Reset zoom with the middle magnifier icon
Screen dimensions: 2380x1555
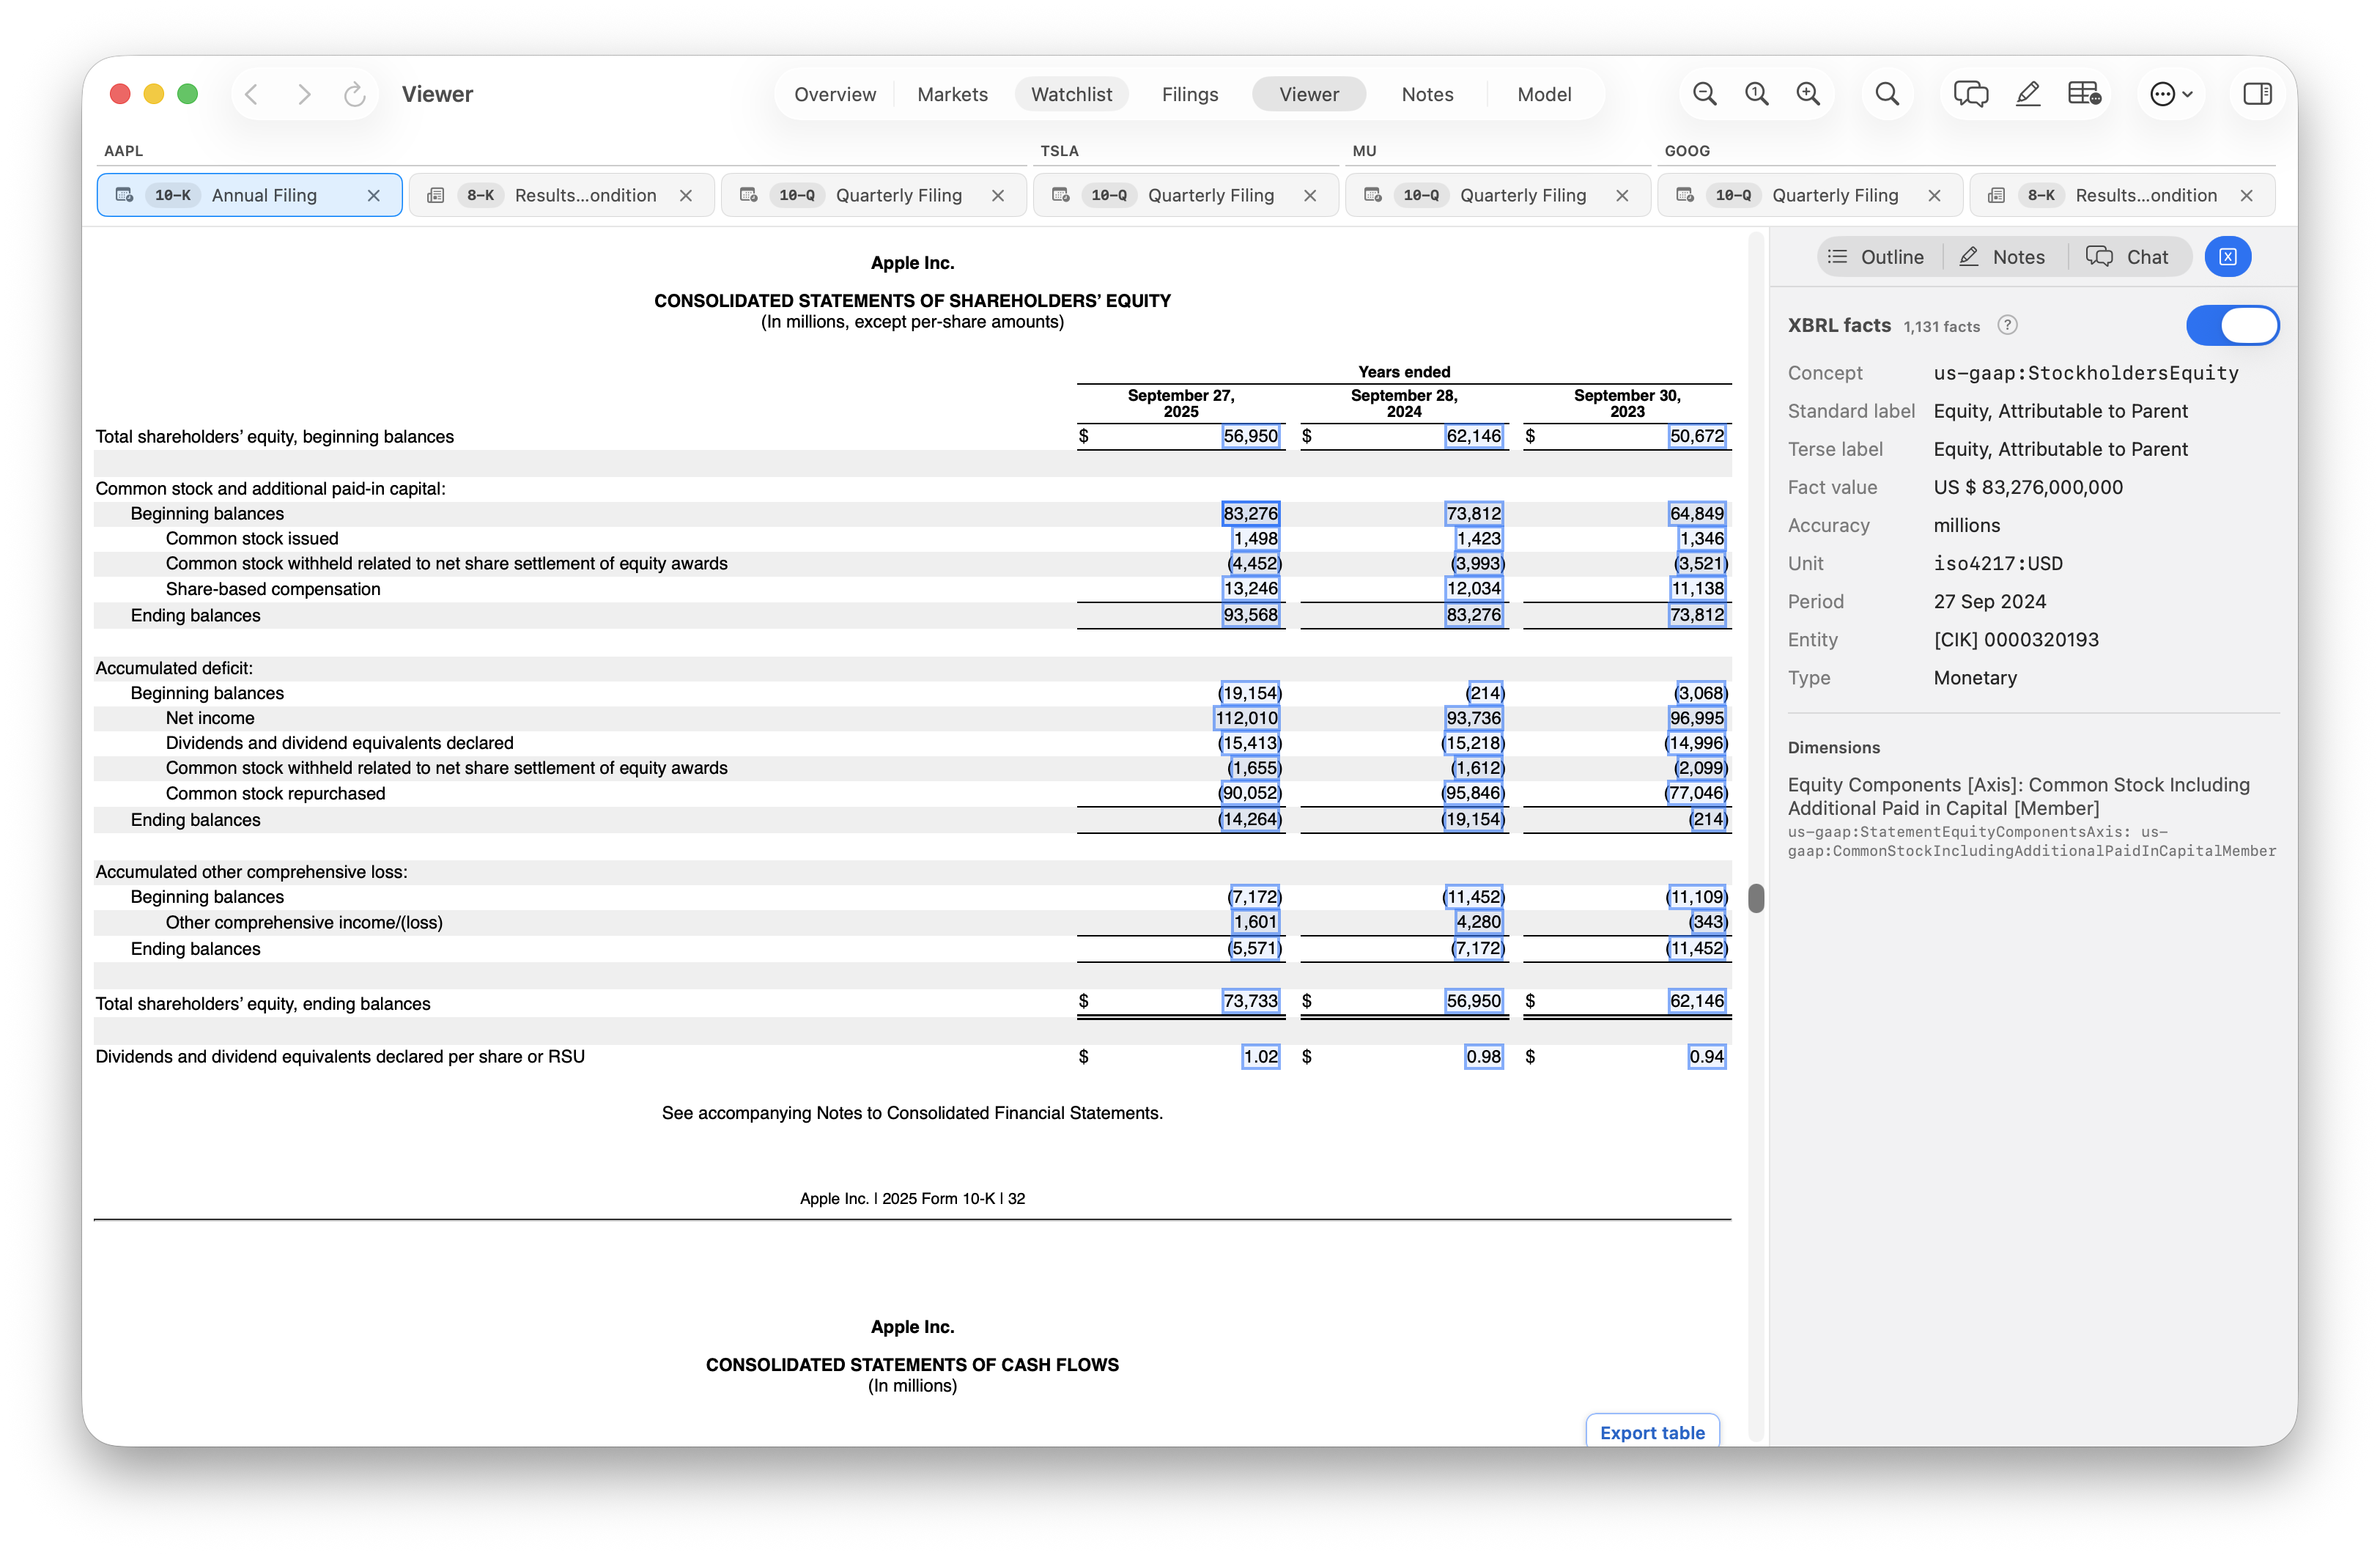pos(1757,94)
